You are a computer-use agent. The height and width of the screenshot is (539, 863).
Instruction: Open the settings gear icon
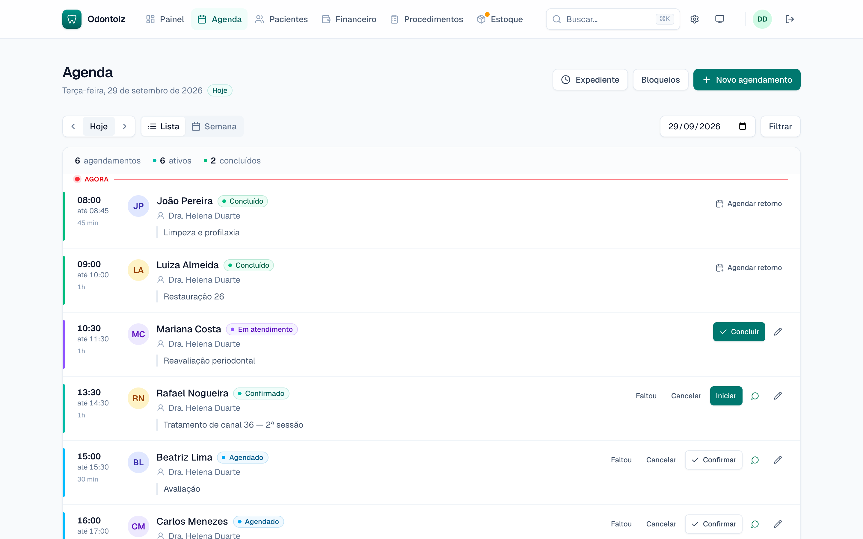click(694, 19)
